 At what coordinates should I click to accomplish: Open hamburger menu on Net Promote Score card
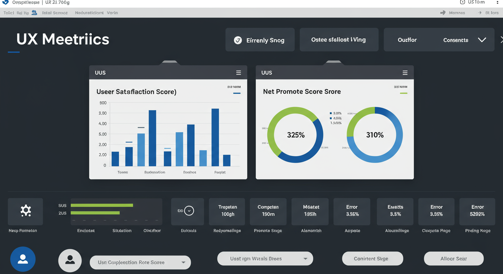point(405,73)
